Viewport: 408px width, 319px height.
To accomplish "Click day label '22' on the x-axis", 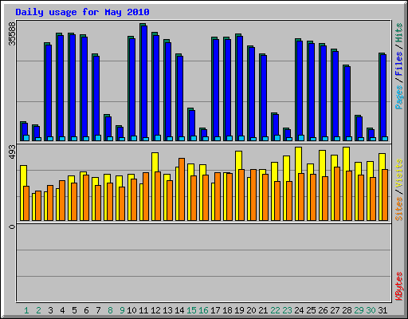I will point(275,310).
